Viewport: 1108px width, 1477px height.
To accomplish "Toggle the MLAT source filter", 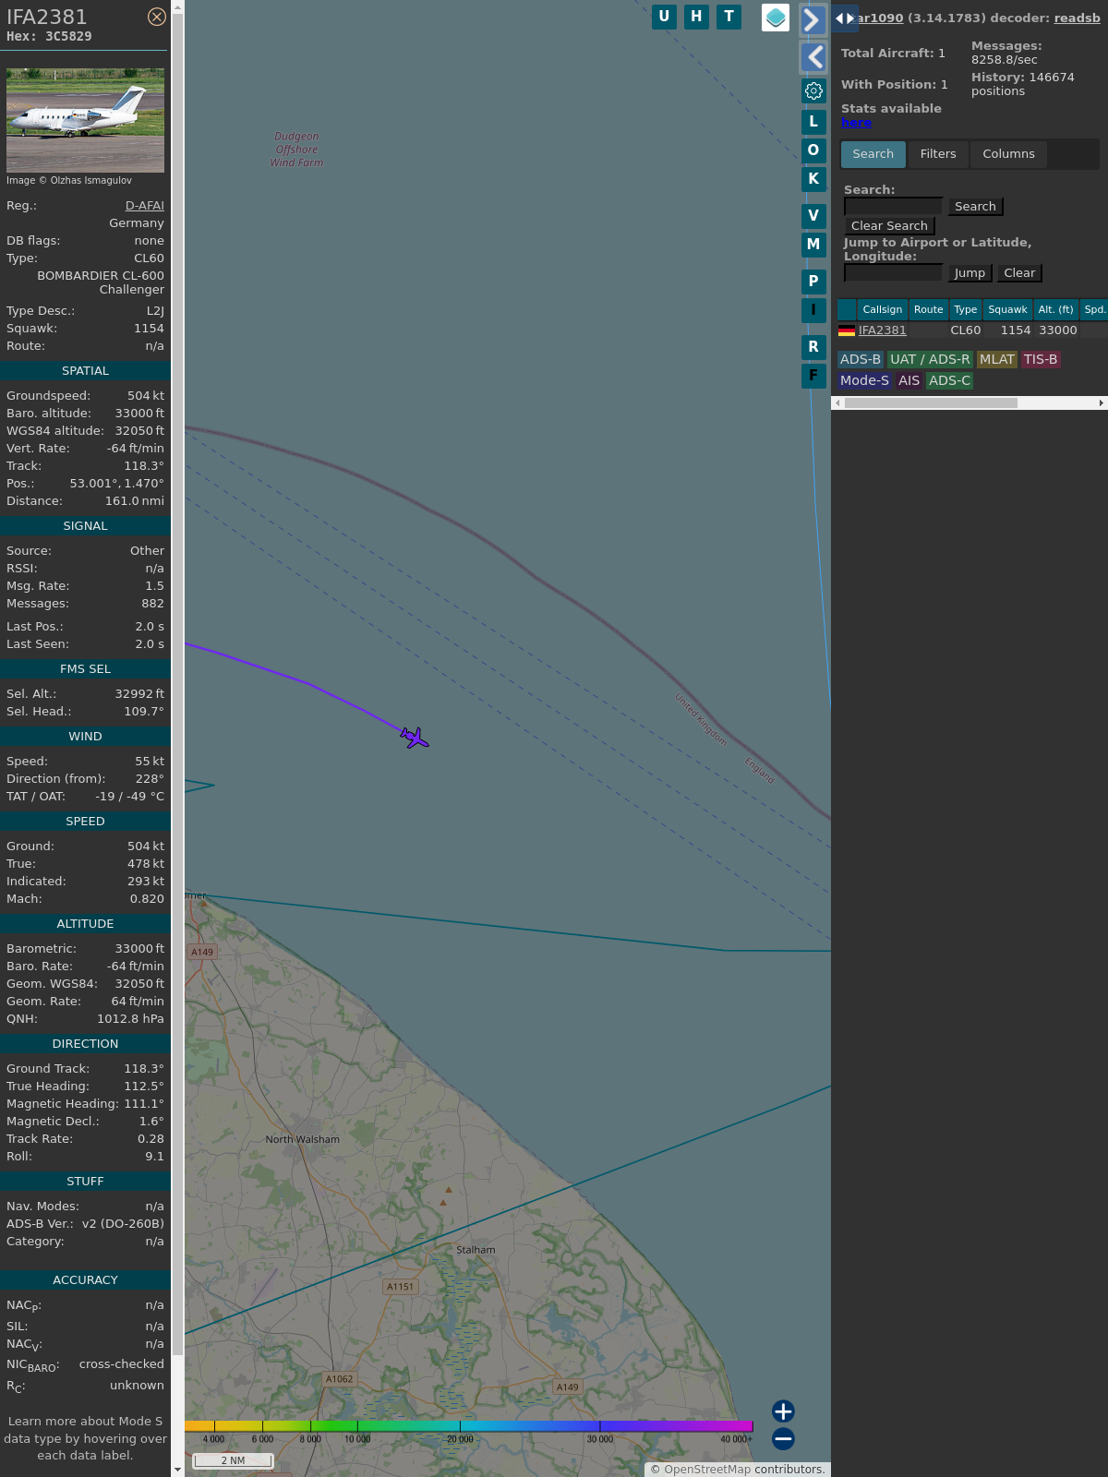I will tap(996, 360).
